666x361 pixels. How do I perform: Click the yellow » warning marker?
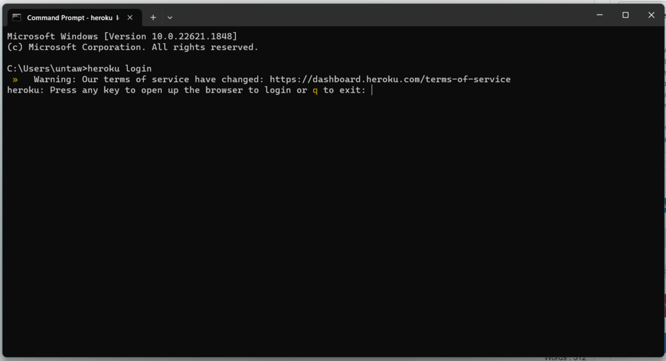click(15, 79)
